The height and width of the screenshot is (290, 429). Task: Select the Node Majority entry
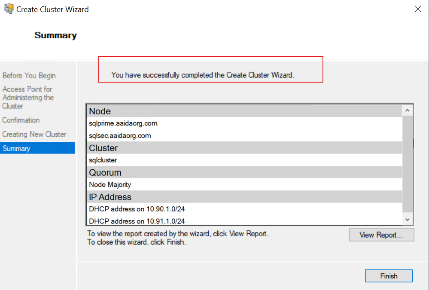tap(244, 185)
